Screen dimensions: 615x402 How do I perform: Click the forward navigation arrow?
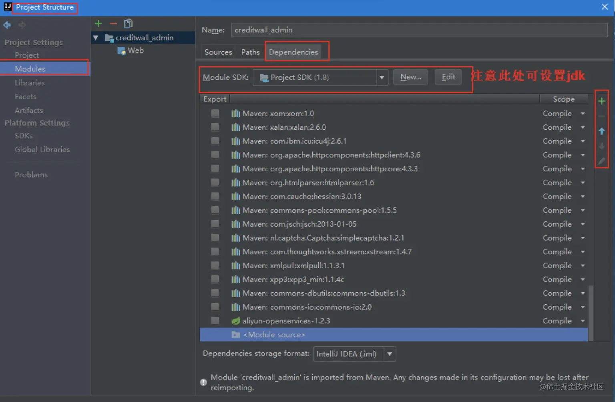(x=22, y=25)
